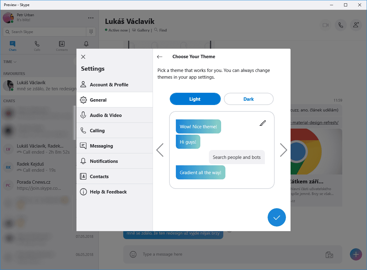The width and height of the screenshot is (367, 270).
Task: Switch to the Contacts tab in the sidebar
Action: point(62,46)
